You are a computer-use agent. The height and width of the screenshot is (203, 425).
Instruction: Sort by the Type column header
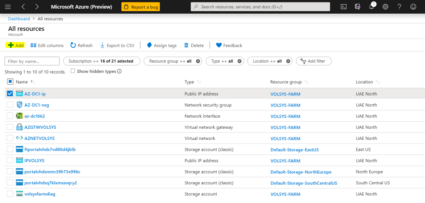tap(189, 82)
